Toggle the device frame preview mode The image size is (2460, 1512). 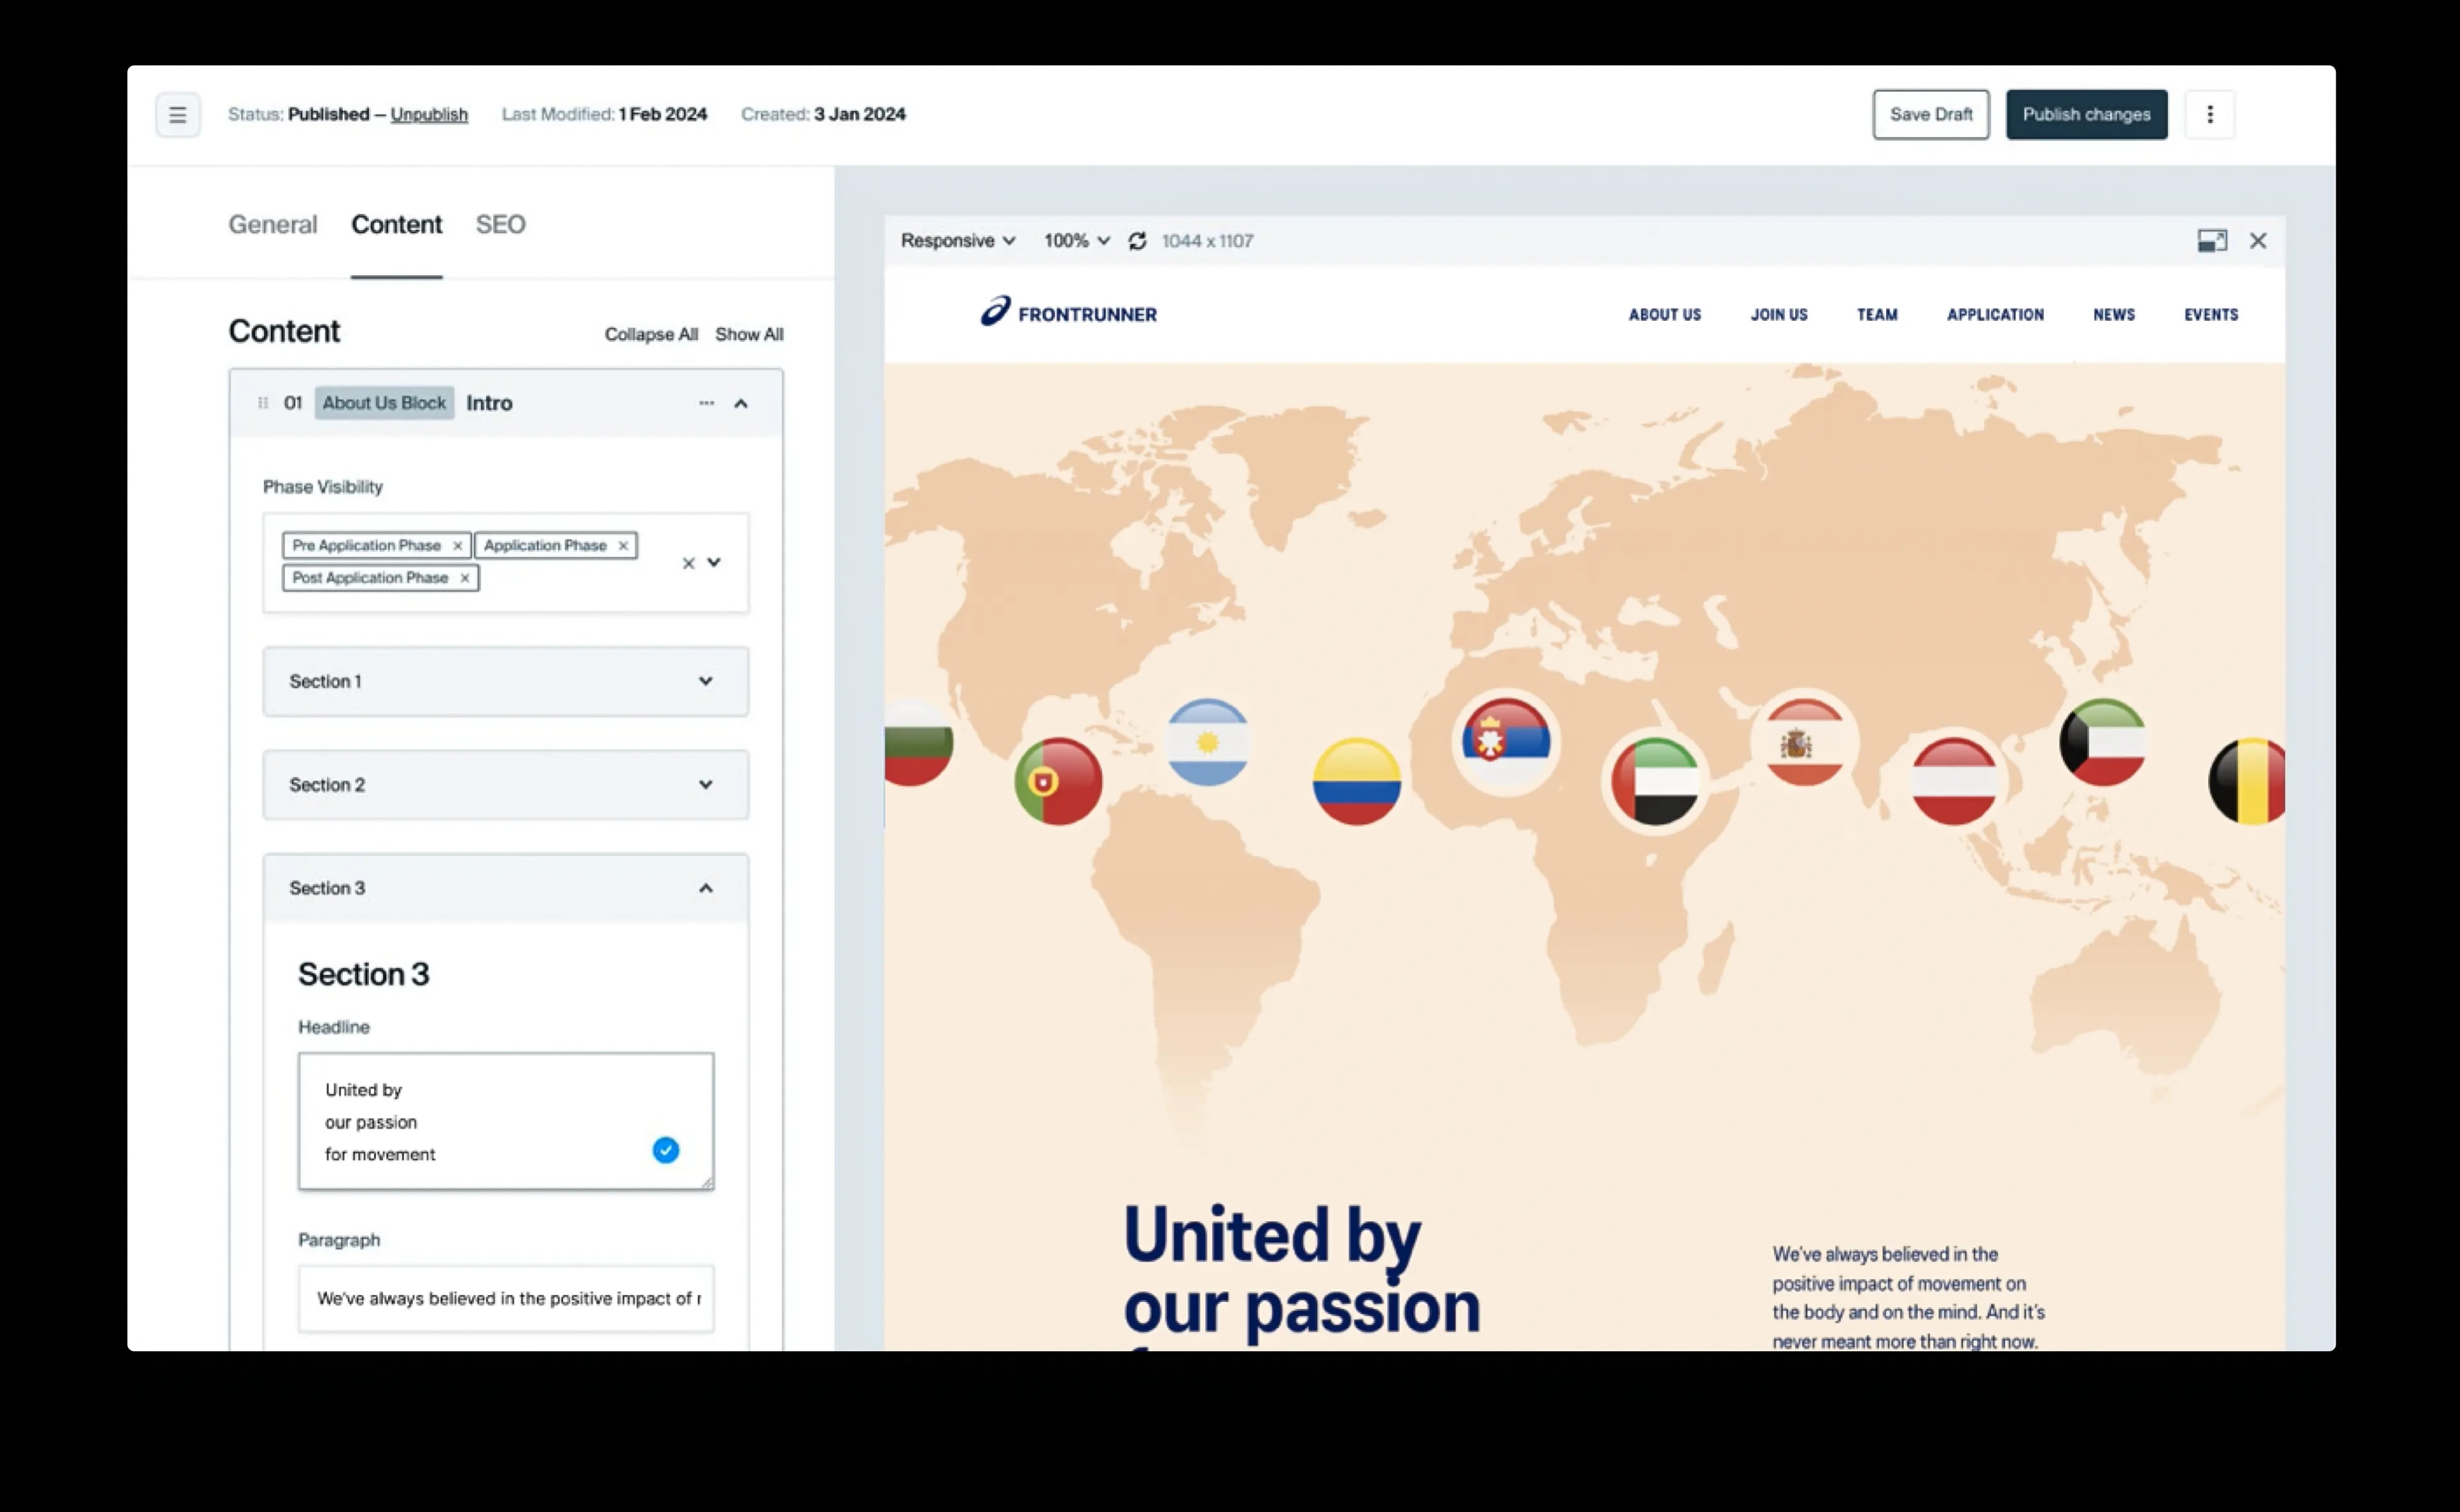pyautogui.click(x=2212, y=241)
